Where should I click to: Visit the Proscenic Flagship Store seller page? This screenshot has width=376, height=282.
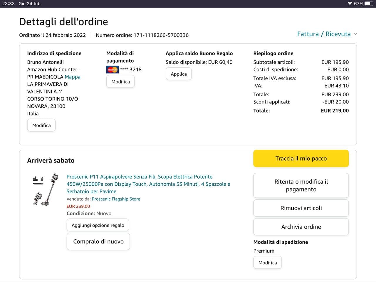tap(116, 199)
